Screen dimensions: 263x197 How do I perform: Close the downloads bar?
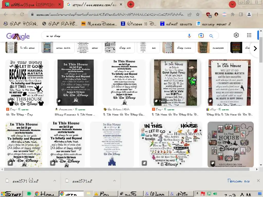(258, 181)
